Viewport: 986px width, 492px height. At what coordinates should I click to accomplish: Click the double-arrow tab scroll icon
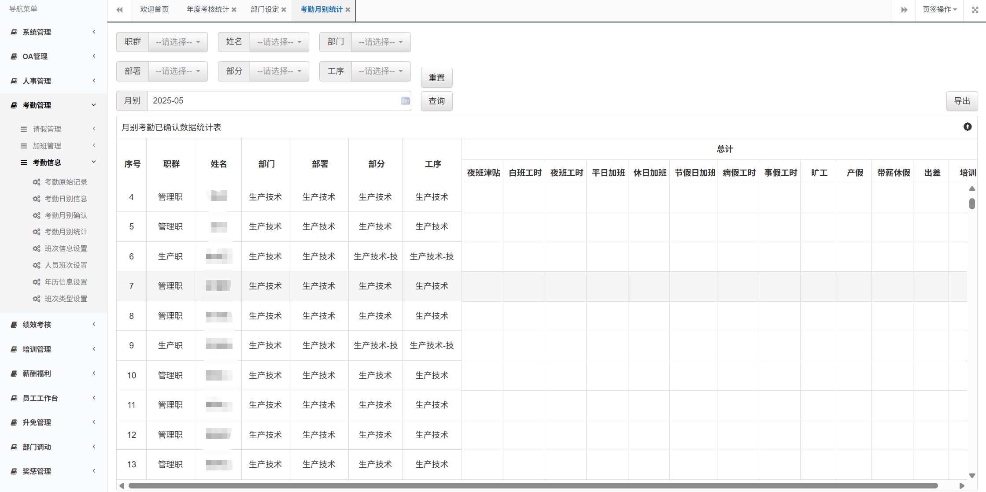[x=904, y=10]
